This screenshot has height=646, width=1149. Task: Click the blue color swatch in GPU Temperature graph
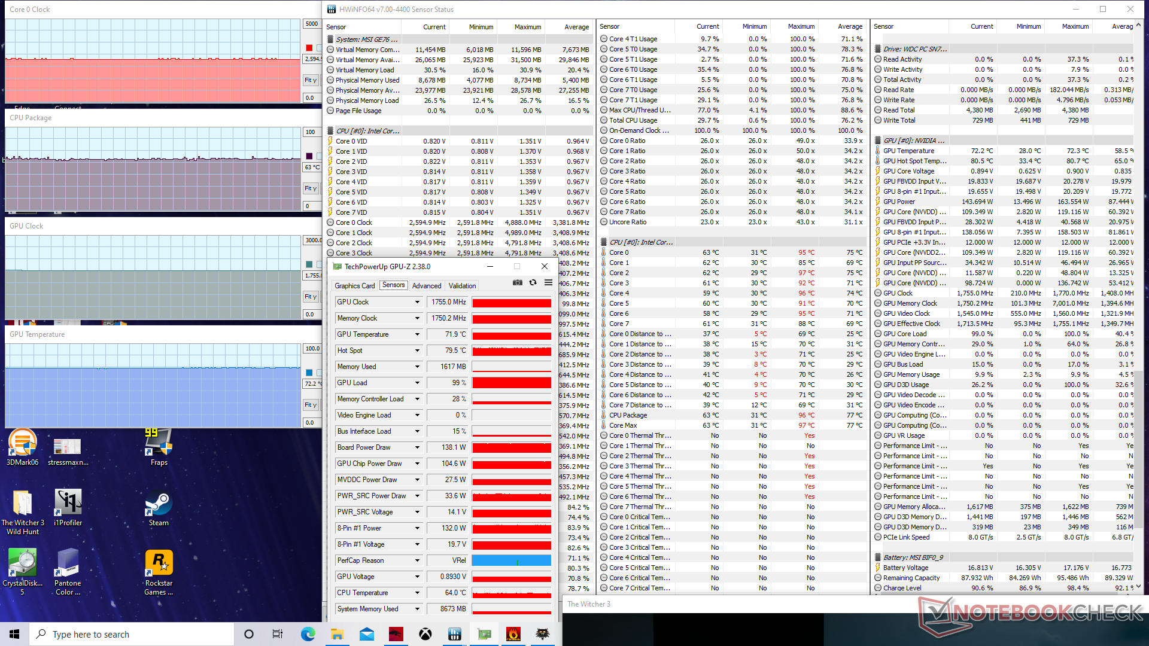tap(309, 373)
